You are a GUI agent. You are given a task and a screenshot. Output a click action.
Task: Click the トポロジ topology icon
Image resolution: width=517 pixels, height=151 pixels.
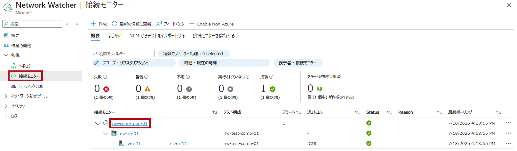(x=14, y=66)
